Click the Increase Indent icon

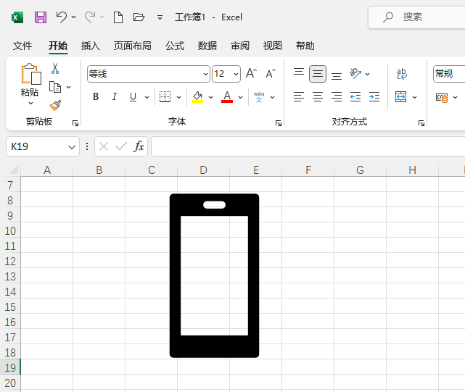374,96
